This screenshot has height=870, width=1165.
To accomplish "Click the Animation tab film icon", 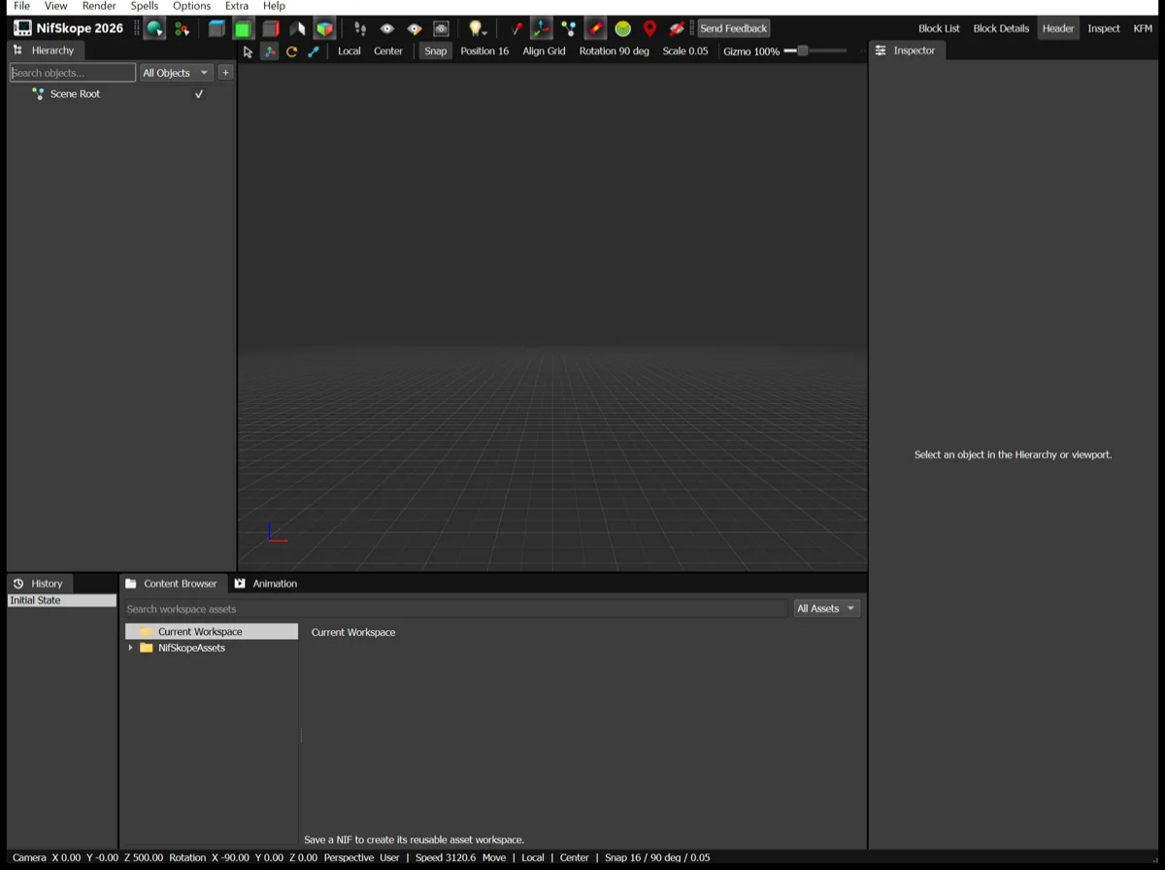I will pos(240,584).
